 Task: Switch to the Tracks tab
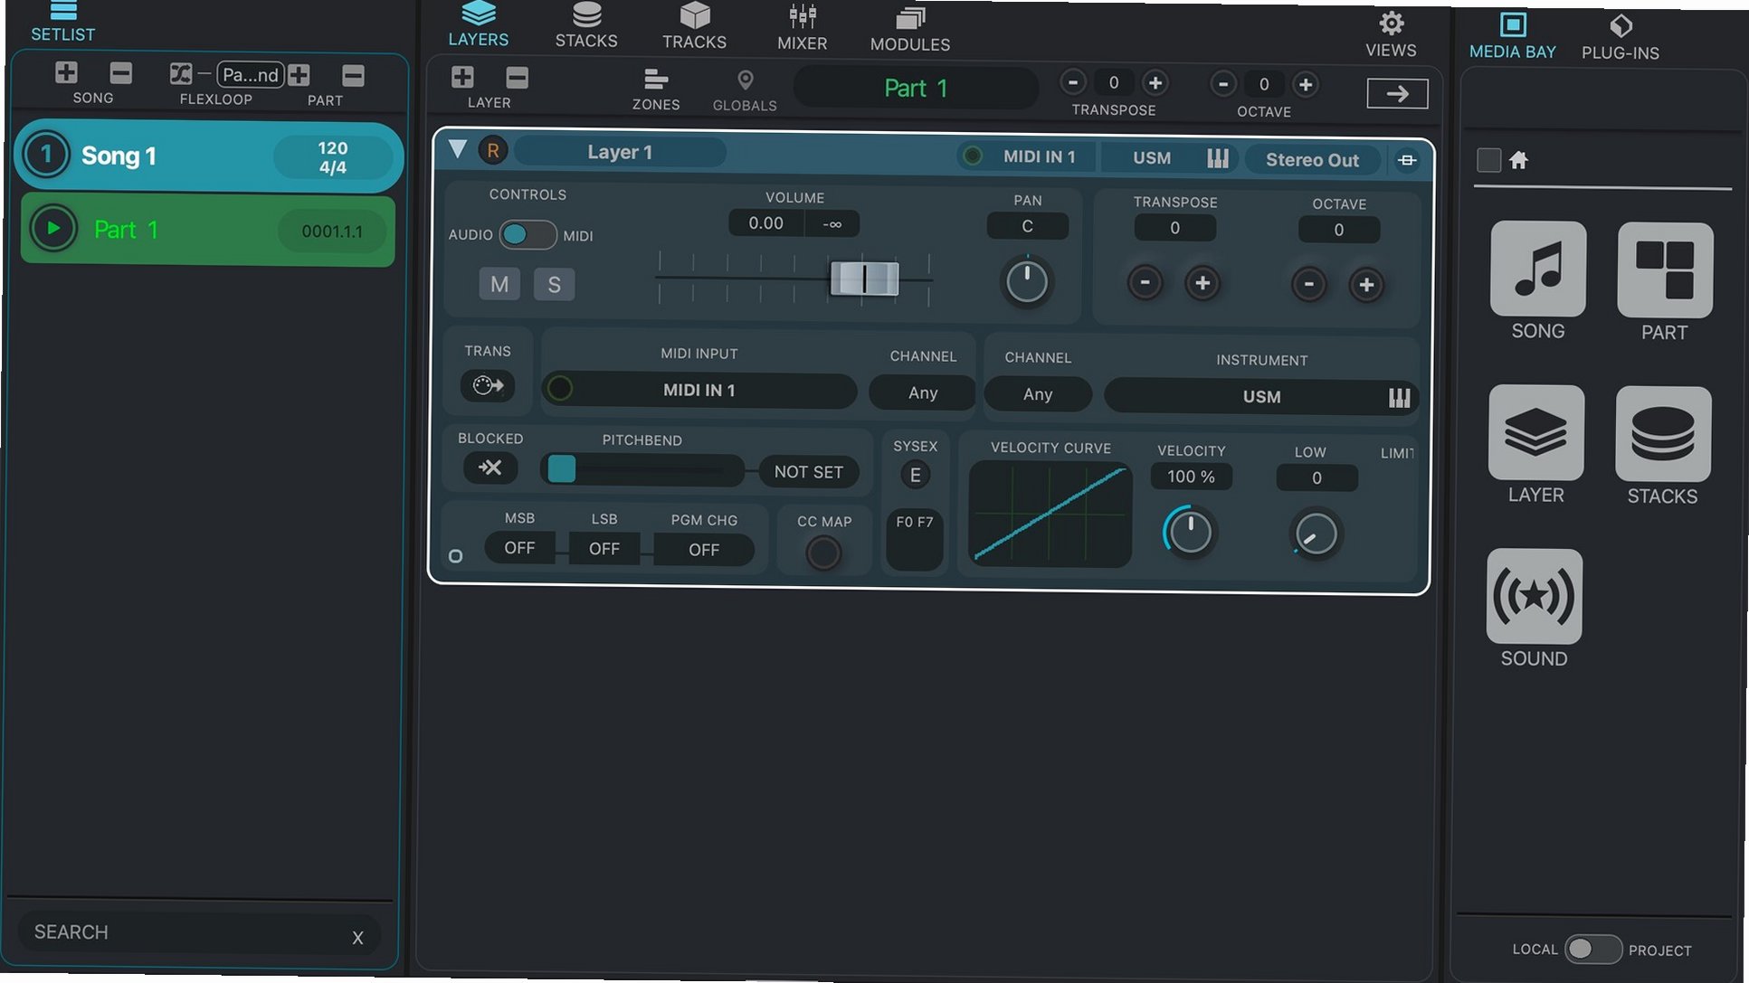tap(694, 26)
